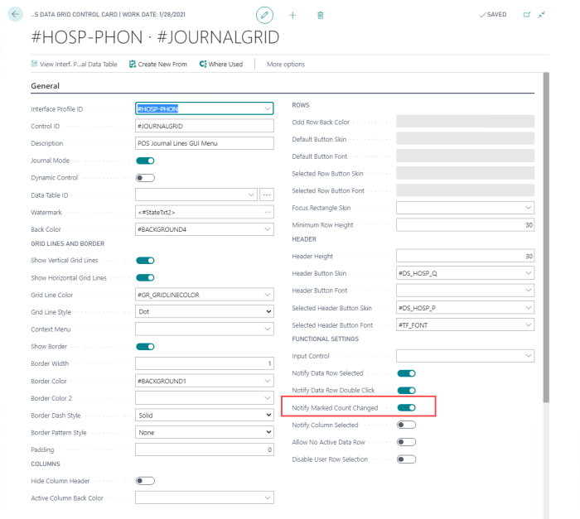Screen dimensions: 580x519
Task: Click the Watermark field ellipsis
Action: pyautogui.click(x=268, y=212)
